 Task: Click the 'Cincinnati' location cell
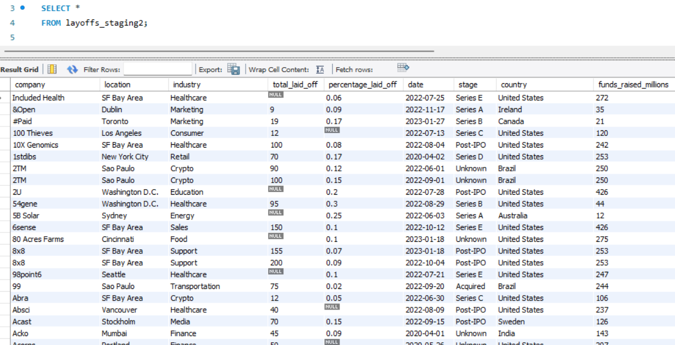pos(134,239)
